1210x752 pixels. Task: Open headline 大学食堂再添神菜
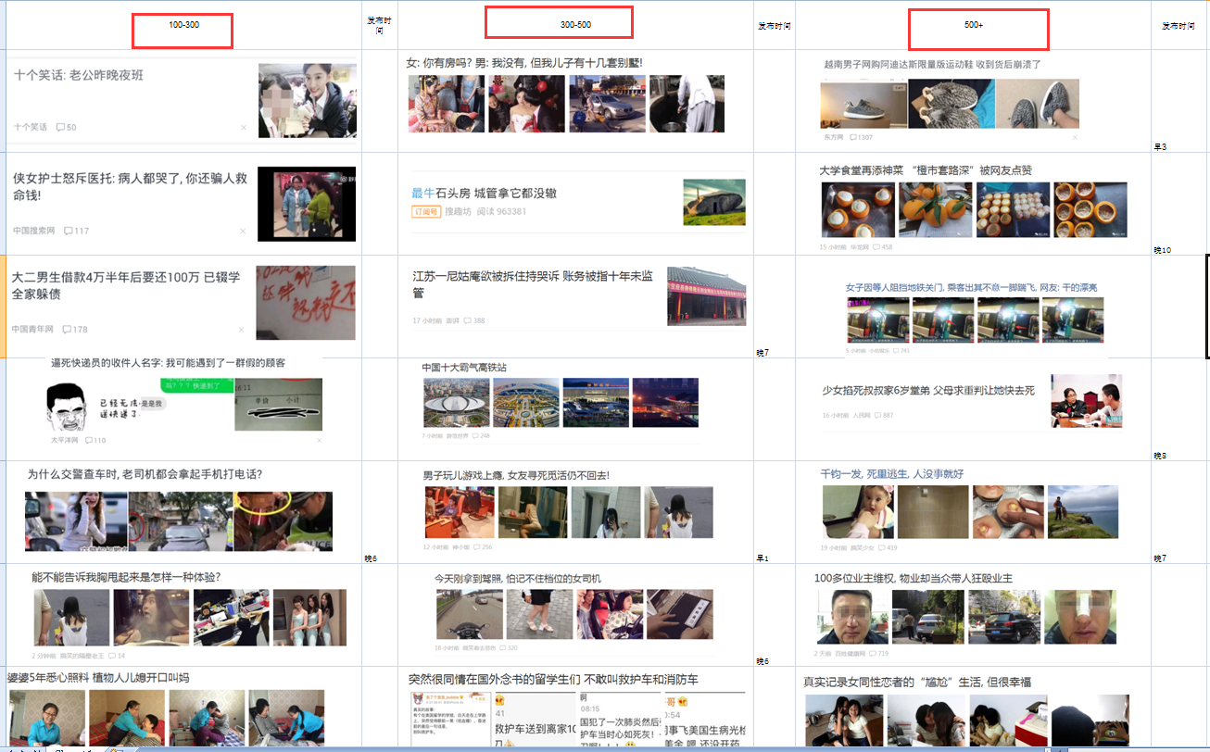point(926,170)
